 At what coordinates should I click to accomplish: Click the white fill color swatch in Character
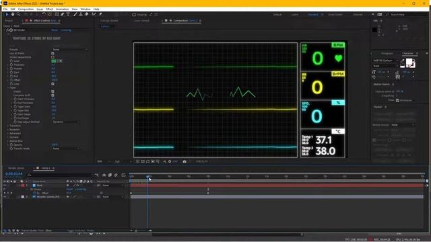[409, 61]
